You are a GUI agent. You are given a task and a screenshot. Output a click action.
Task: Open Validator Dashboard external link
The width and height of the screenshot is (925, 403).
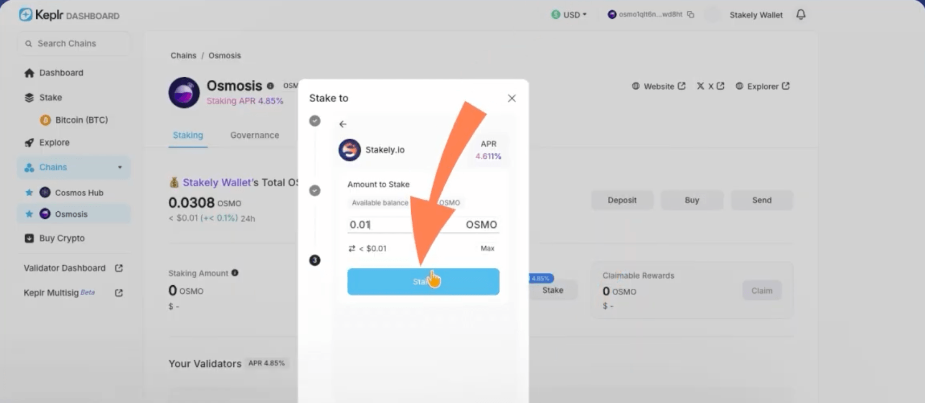click(x=73, y=268)
